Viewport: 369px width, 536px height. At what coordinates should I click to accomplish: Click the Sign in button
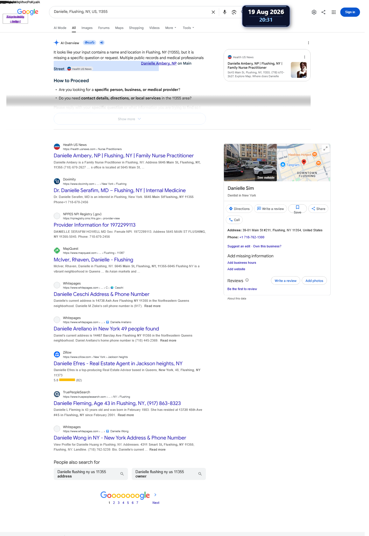[x=350, y=12]
